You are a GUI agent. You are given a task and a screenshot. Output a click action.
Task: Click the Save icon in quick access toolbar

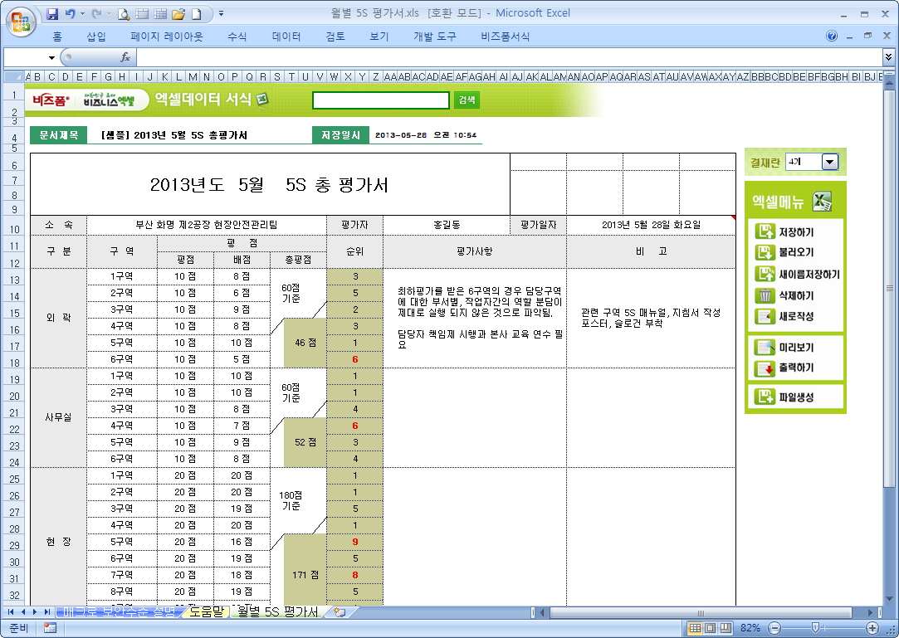52,14
